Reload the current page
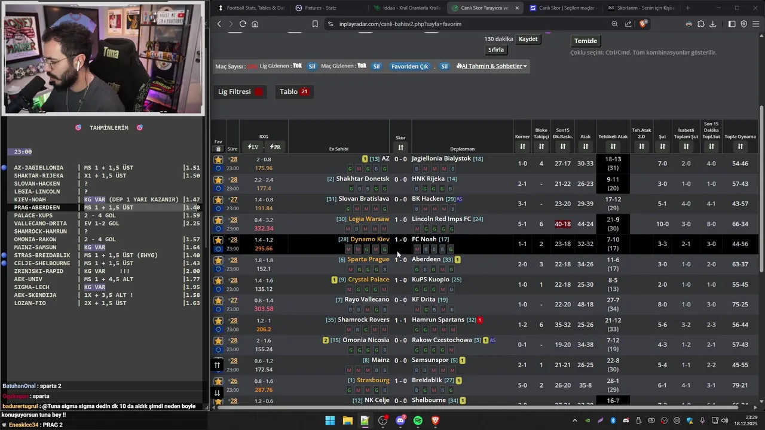Viewport: 765px width, 430px height. 243,24
